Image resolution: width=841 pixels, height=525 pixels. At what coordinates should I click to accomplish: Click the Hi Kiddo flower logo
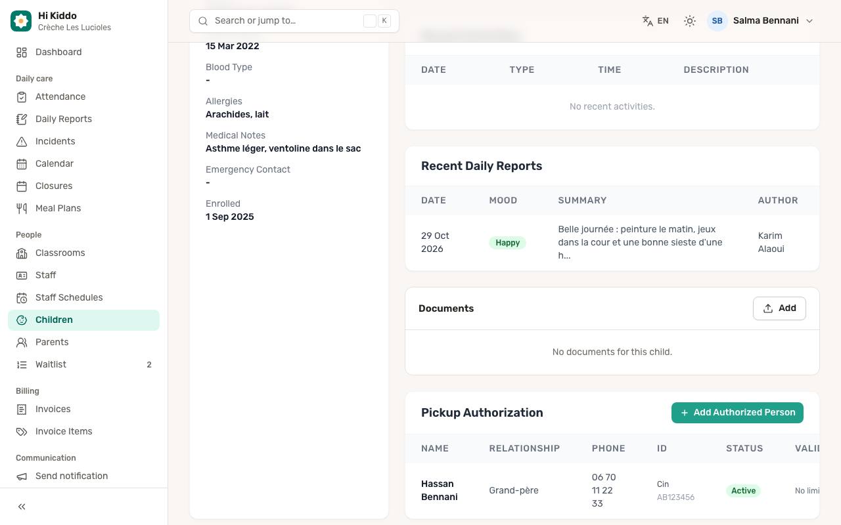pyautogui.click(x=21, y=21)
